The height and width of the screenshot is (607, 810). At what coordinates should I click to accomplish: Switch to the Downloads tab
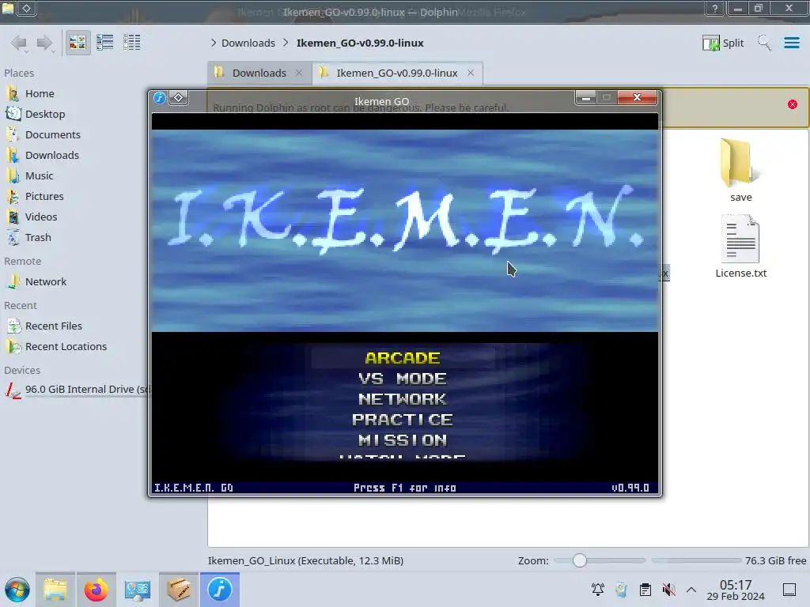(x=259, y=73)
